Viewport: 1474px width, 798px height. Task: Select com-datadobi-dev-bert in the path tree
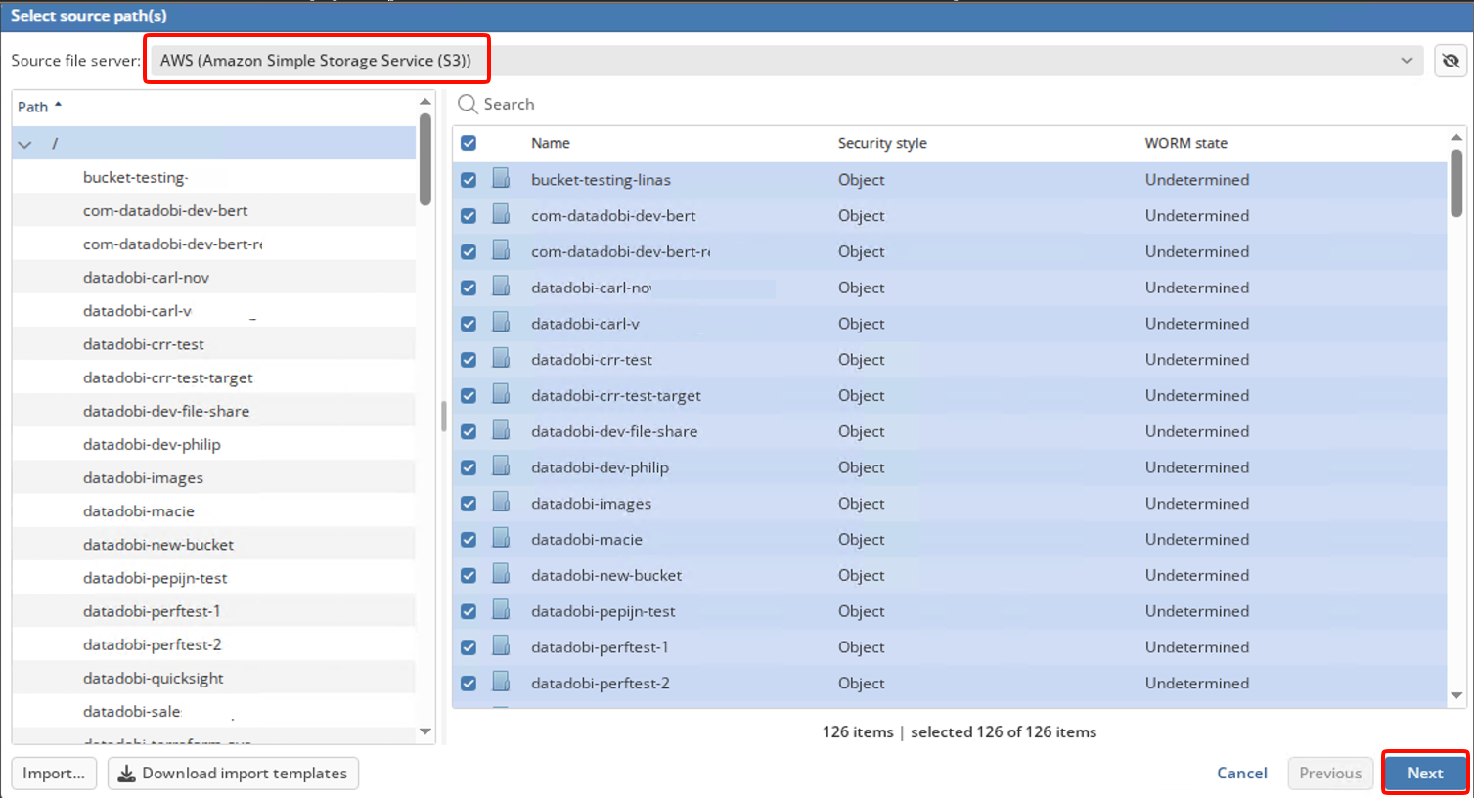(x=165, y=210)
